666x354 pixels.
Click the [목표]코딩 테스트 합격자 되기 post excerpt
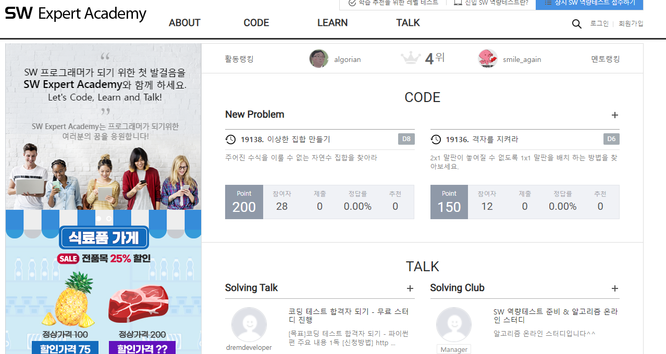click(x=348, y=338)
